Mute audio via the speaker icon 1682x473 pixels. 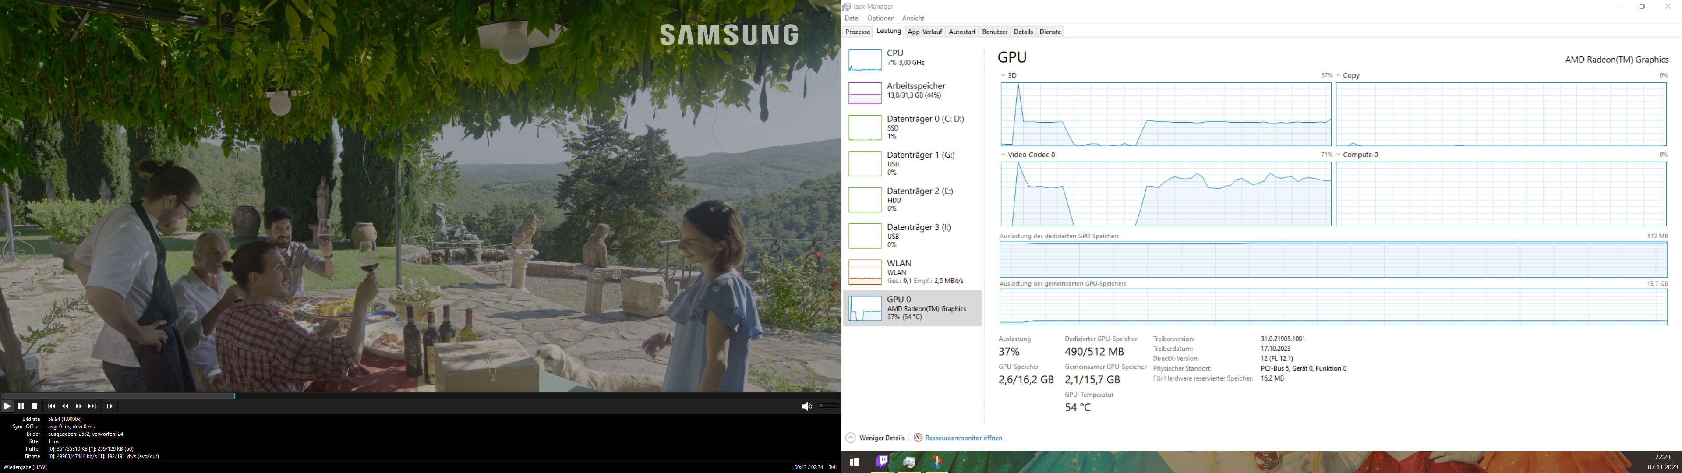tap(806, 406)
